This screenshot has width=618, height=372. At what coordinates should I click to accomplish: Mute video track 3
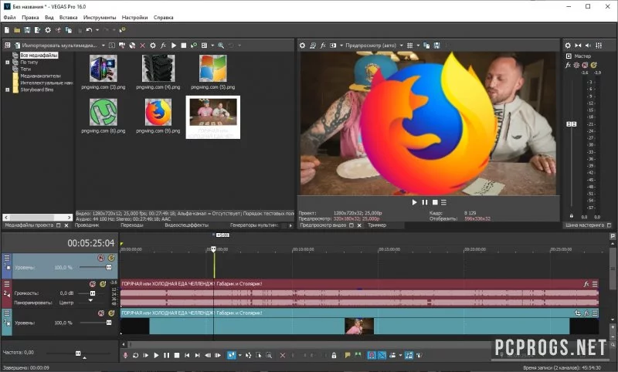point(101,313)
